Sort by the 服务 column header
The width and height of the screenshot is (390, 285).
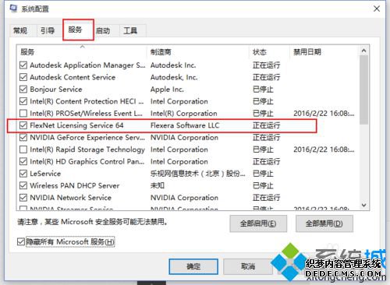82,52
